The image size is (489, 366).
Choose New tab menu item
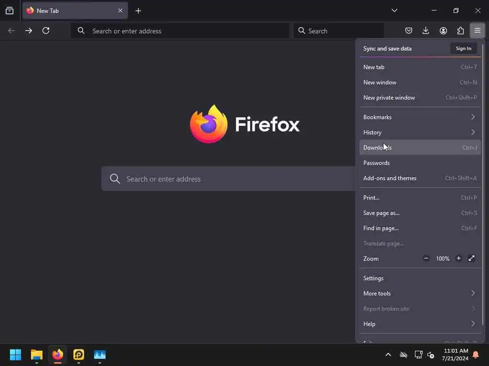pyautogui.click(x=420, y=67)
